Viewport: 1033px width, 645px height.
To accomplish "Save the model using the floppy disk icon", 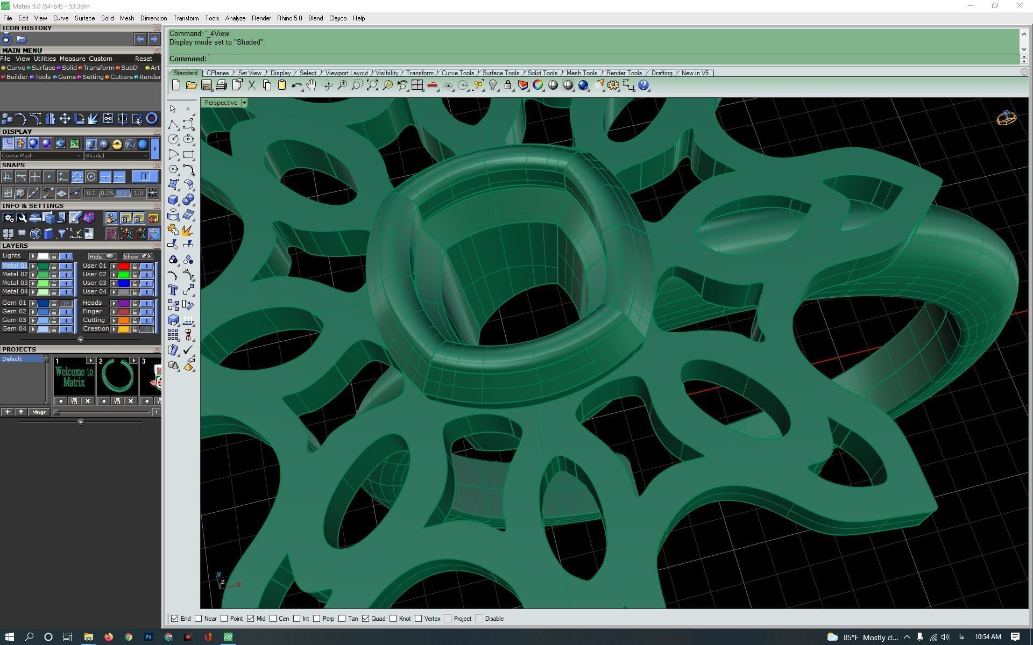I will (206, 85).
